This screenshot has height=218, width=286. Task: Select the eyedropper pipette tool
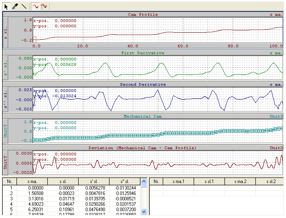click(15, 7)
